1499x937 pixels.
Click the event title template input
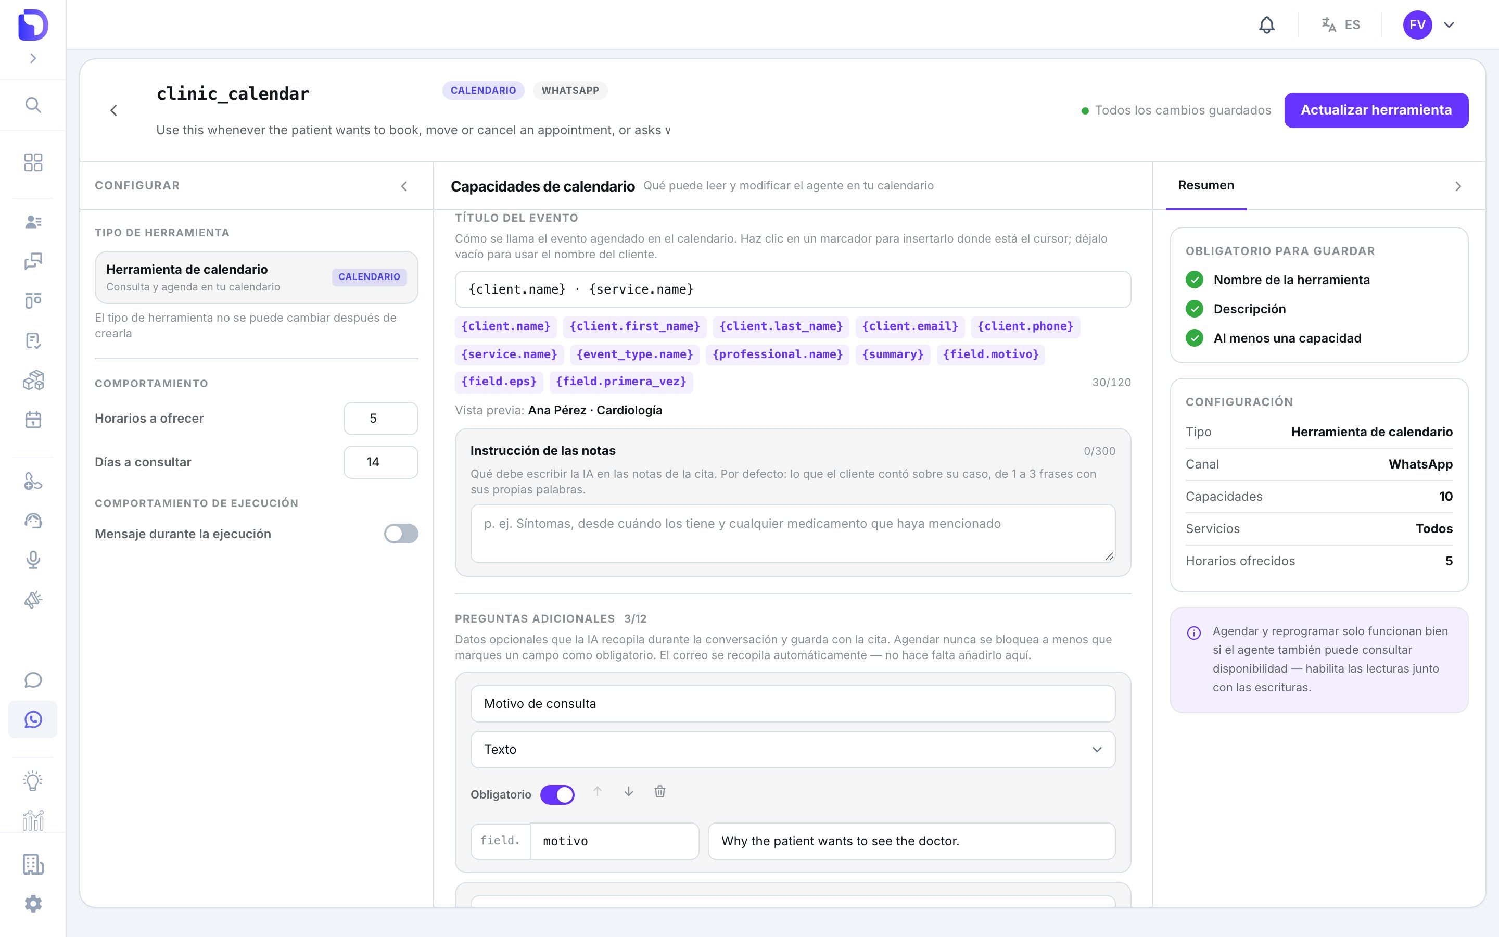[792, 289]
